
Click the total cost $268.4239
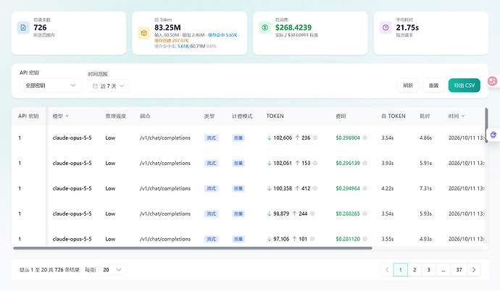coord(293,28)
